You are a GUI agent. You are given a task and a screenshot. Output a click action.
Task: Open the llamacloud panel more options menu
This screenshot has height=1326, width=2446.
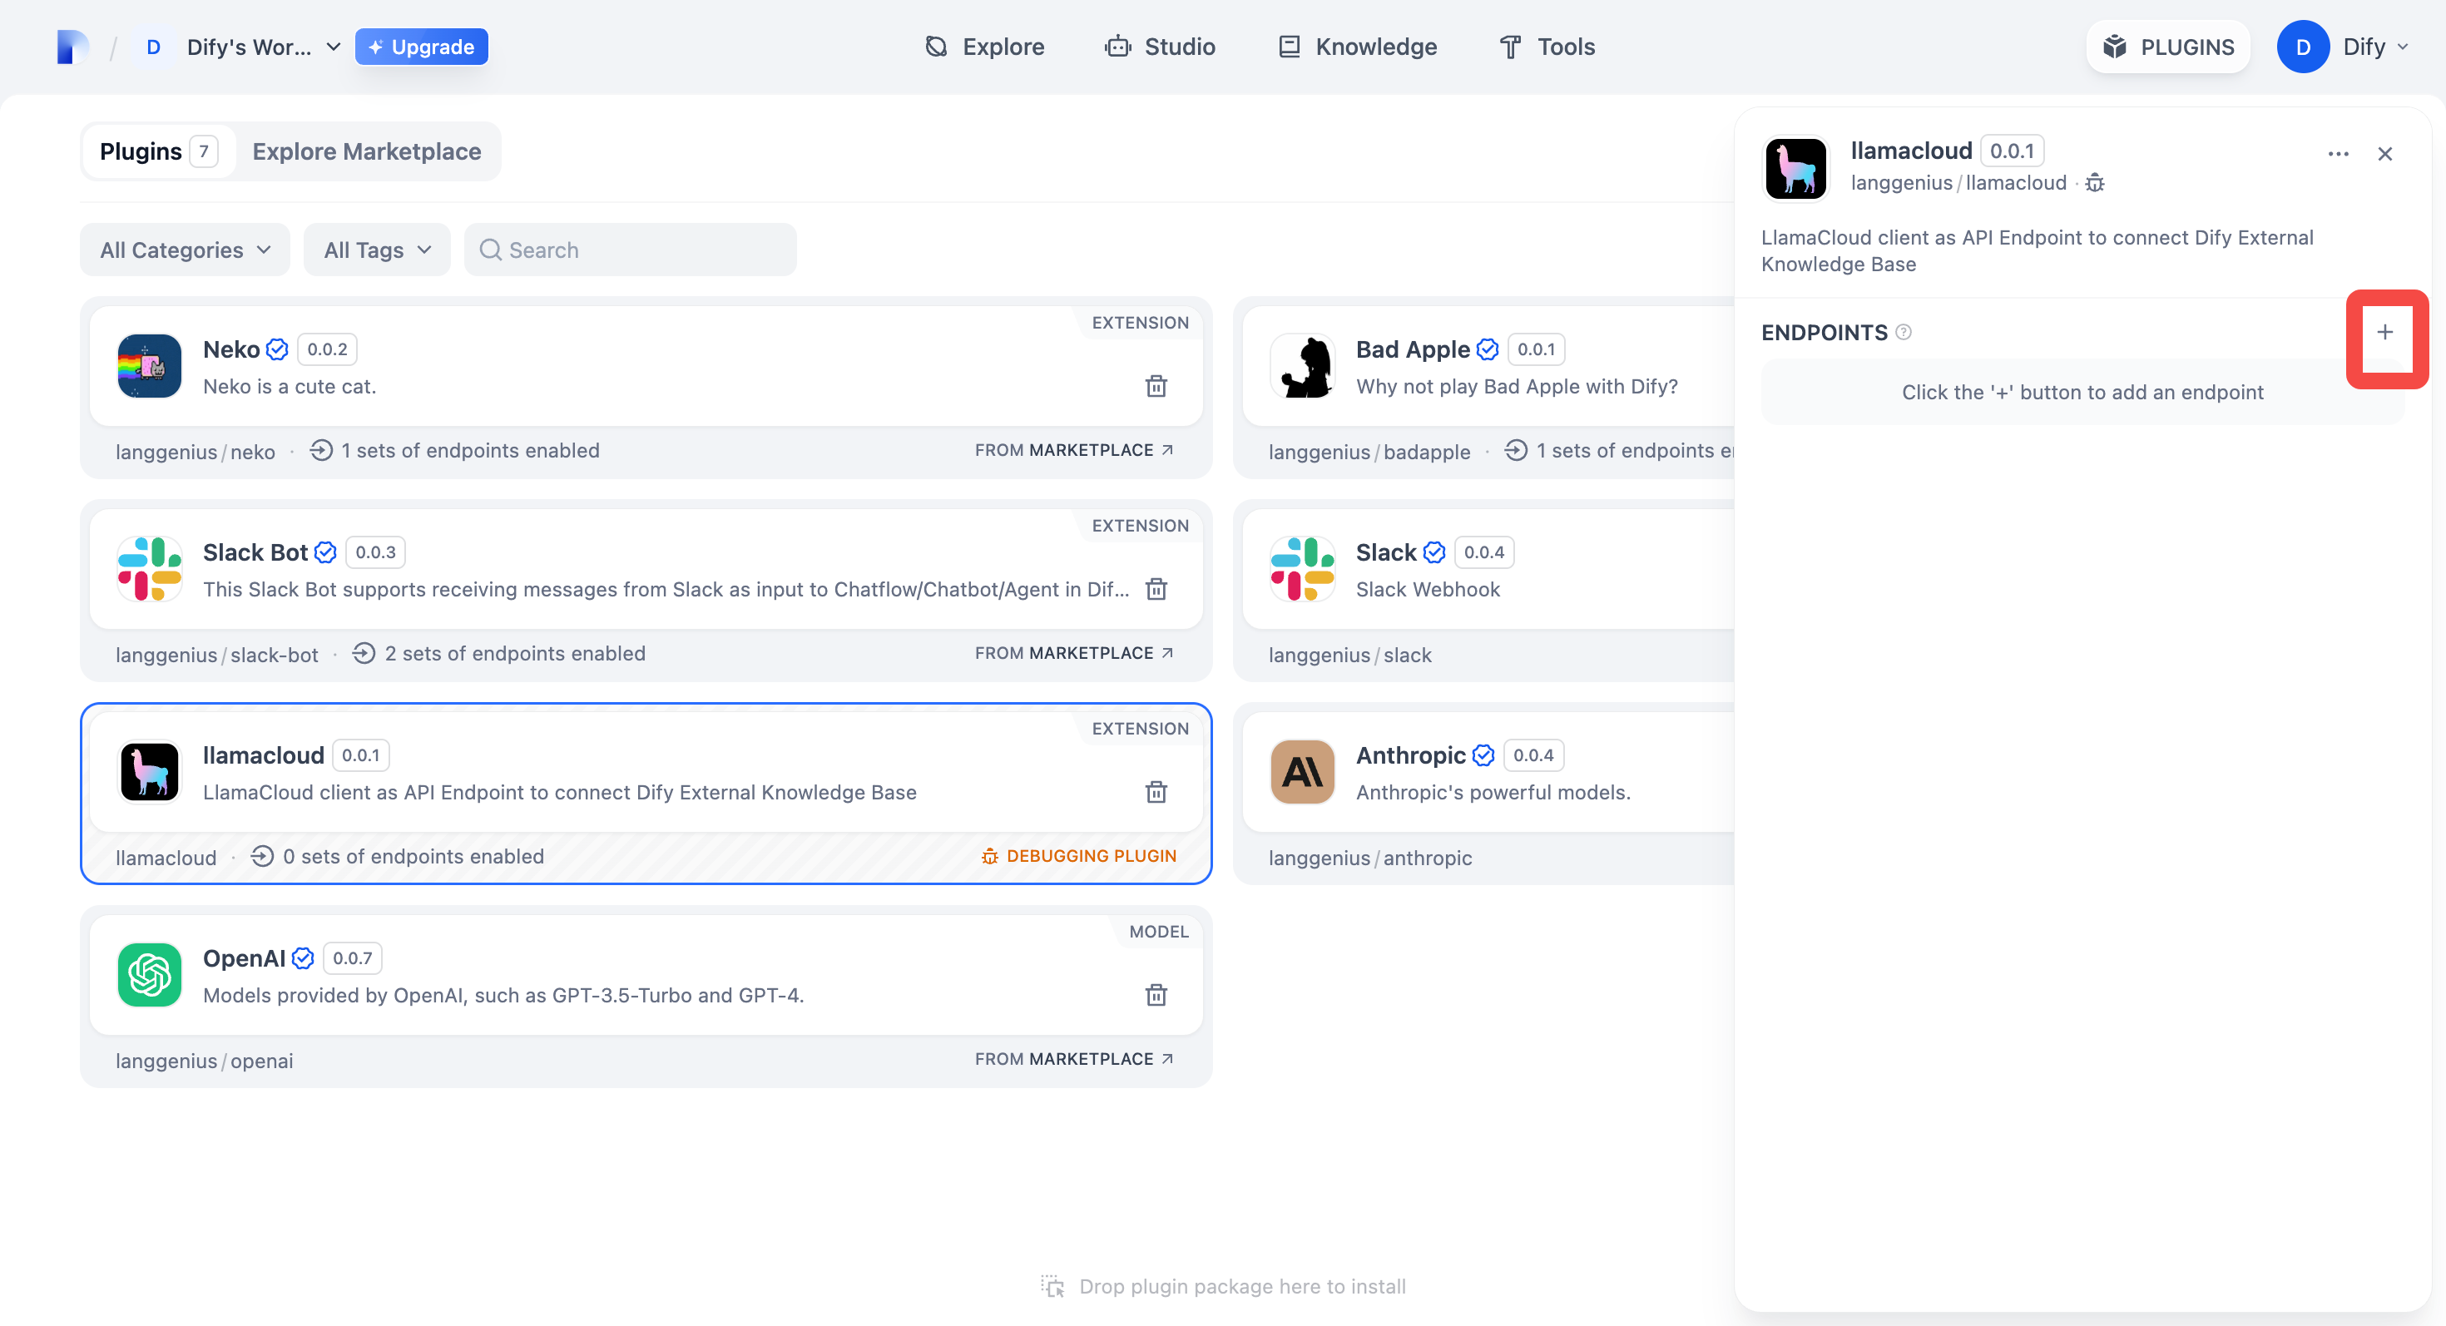(2339, 154)
